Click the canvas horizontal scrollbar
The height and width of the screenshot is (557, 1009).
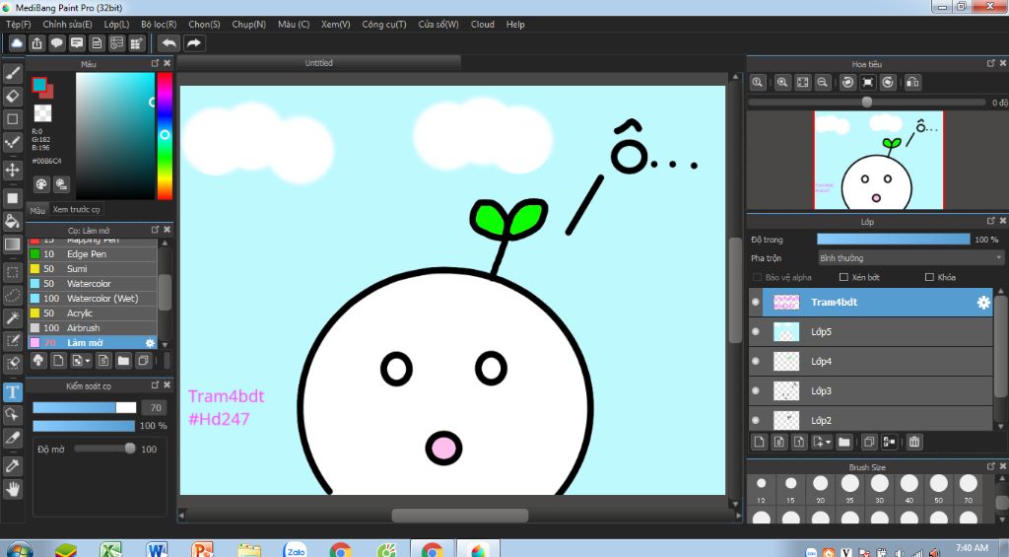(459, 516)
